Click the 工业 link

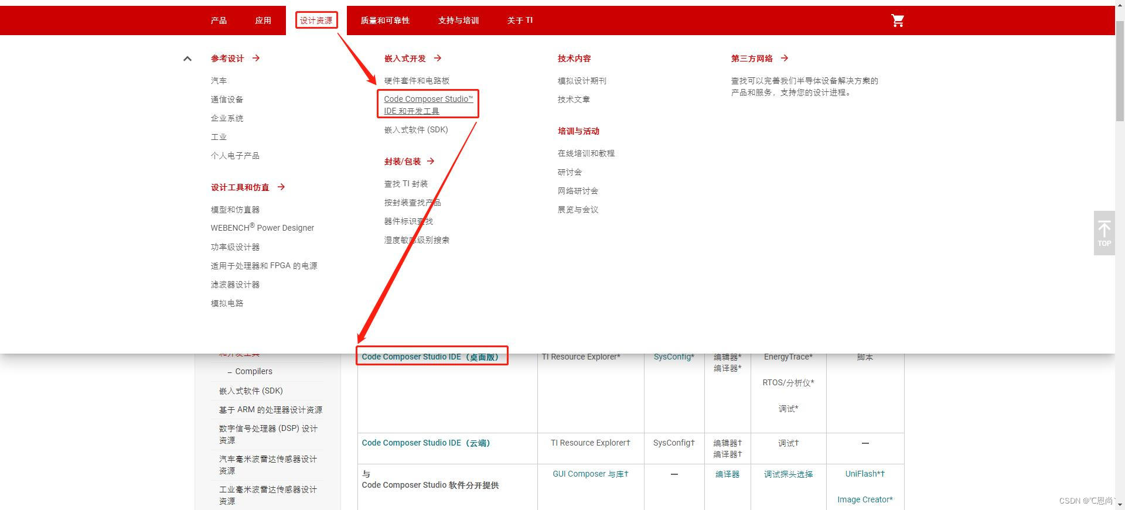[x=219, y=137]
